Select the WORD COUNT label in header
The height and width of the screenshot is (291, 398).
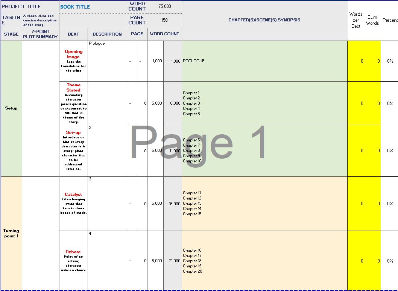(137, 7)
